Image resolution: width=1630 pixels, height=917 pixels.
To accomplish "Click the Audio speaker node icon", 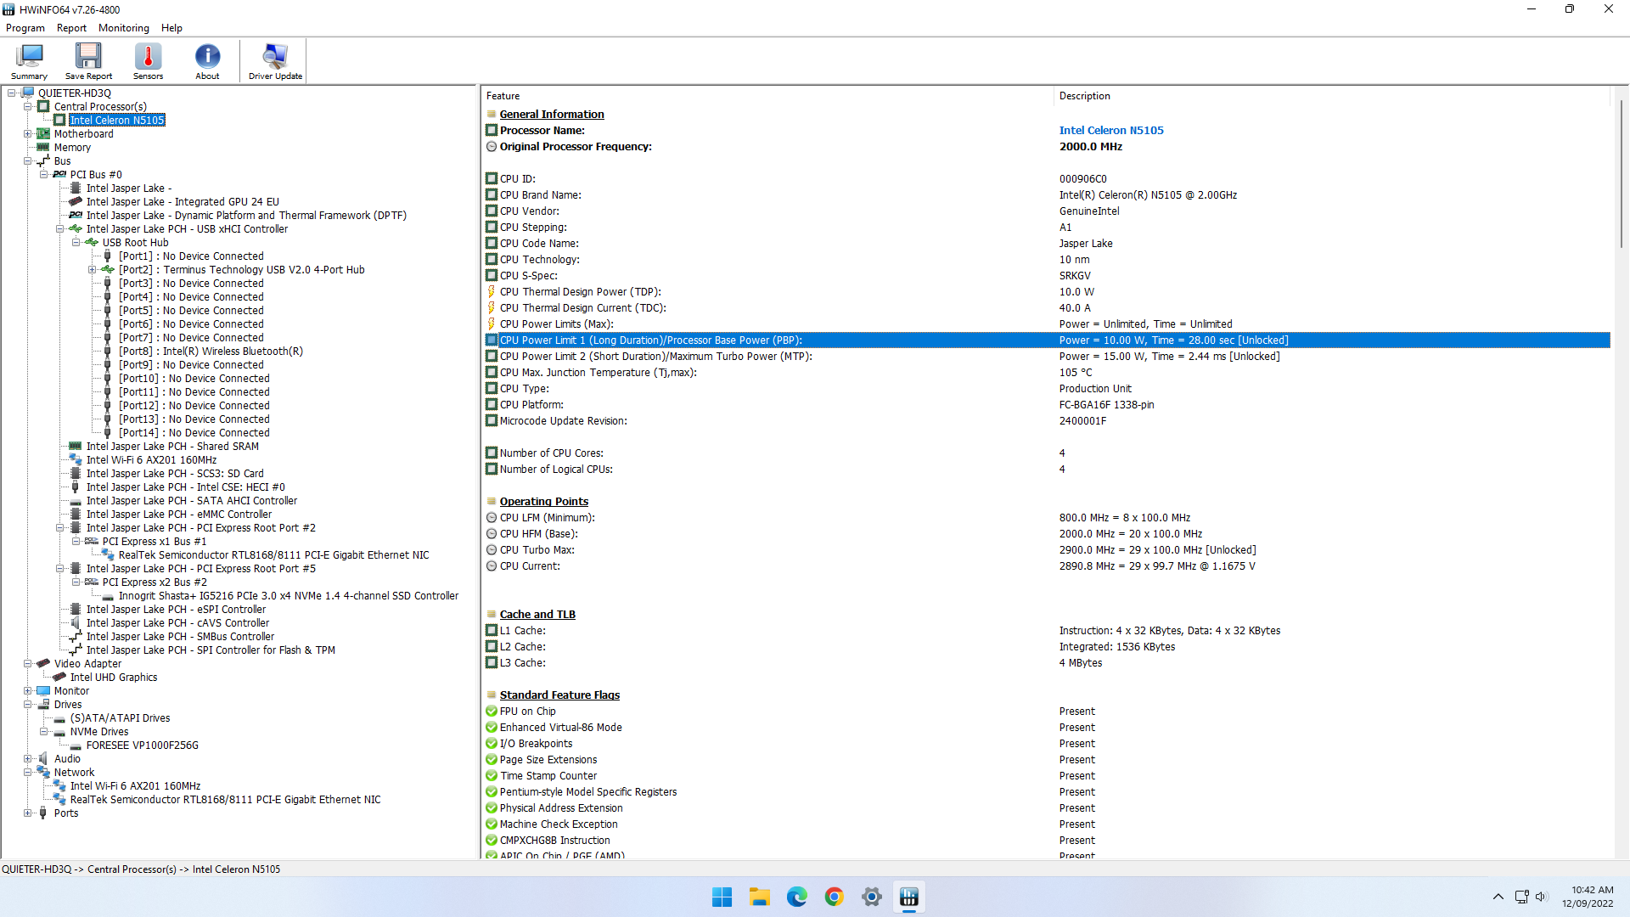I will (43, 759).
